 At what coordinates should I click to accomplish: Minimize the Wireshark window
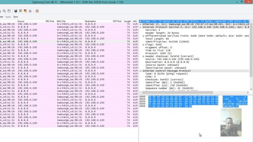coord(237,2)
